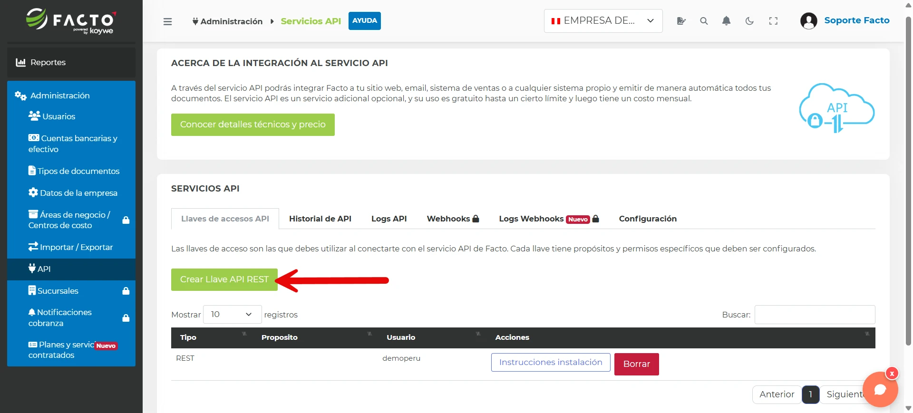Open Reportes in the sidebar

tap(71, 62)
